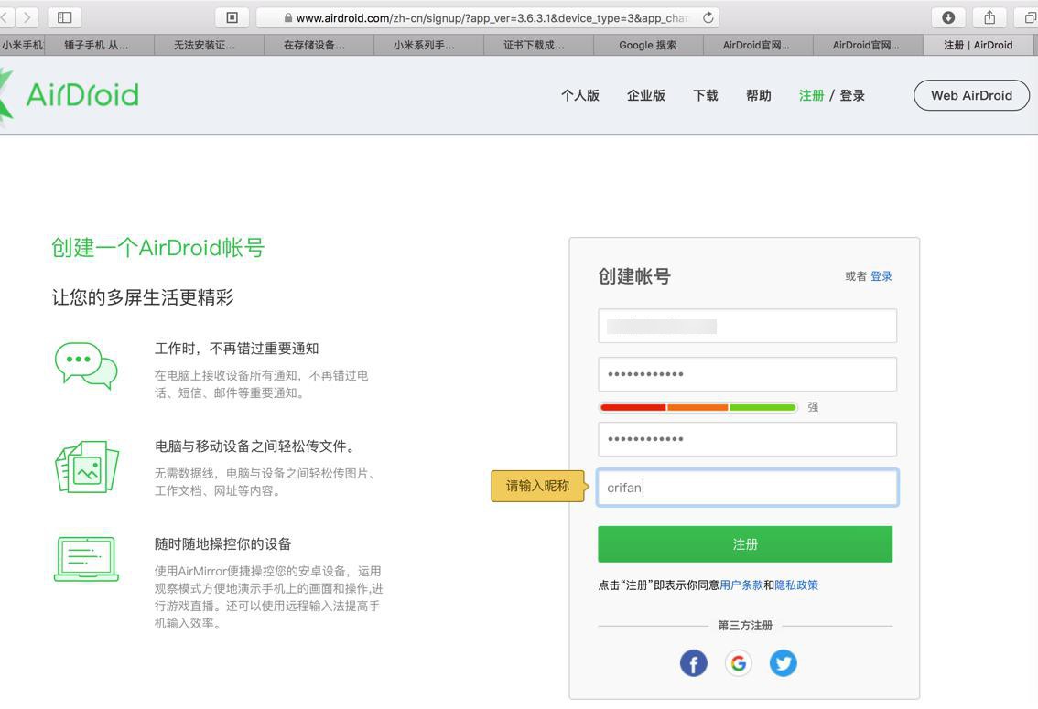Click the reload page icon
1038x709 pixels.
pos(708,18)
